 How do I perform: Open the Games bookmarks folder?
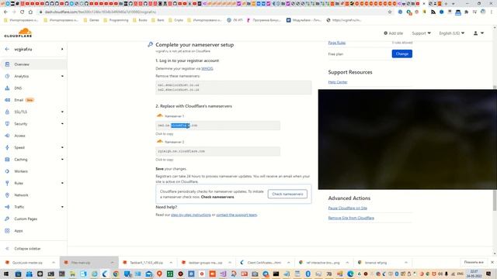click(x=92, y=20)
